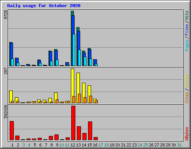Select the red KBytes bar for day 9

[x=57, y=137]
